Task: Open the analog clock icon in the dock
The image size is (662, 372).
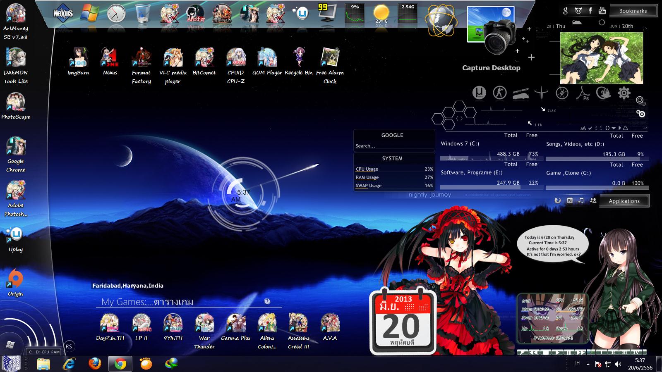Action: [116, 14]
